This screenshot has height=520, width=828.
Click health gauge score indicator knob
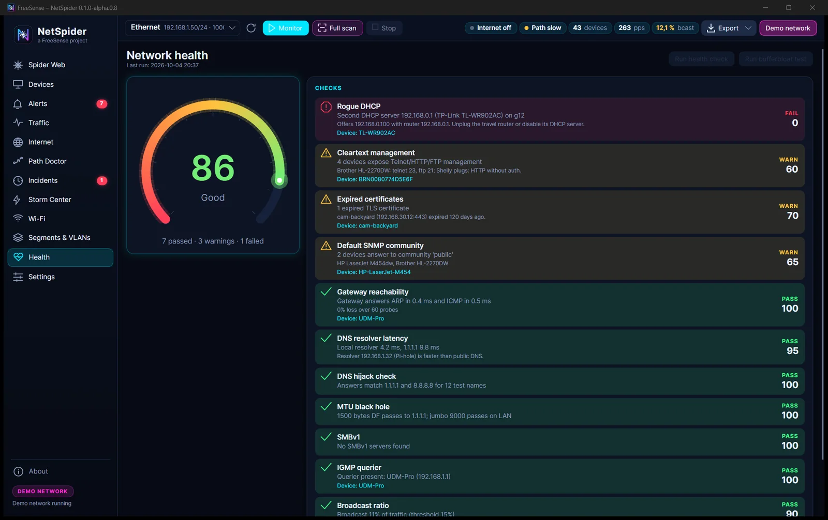click(279, 180)
